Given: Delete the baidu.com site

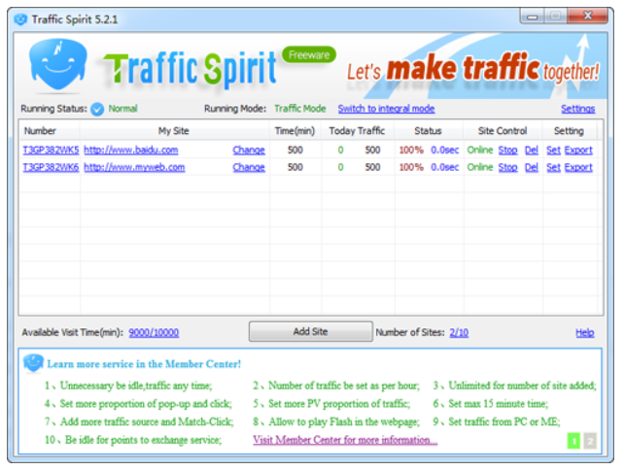Looking at the screenshot, I should coord(532,150).
